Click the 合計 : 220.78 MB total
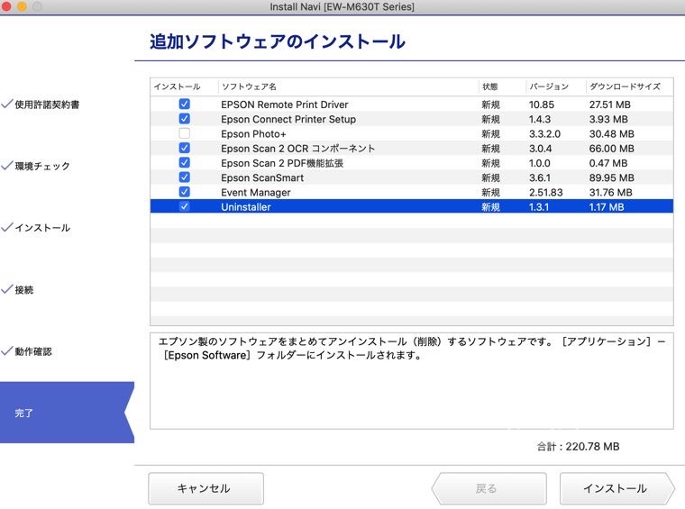 (x=578, y=447)
